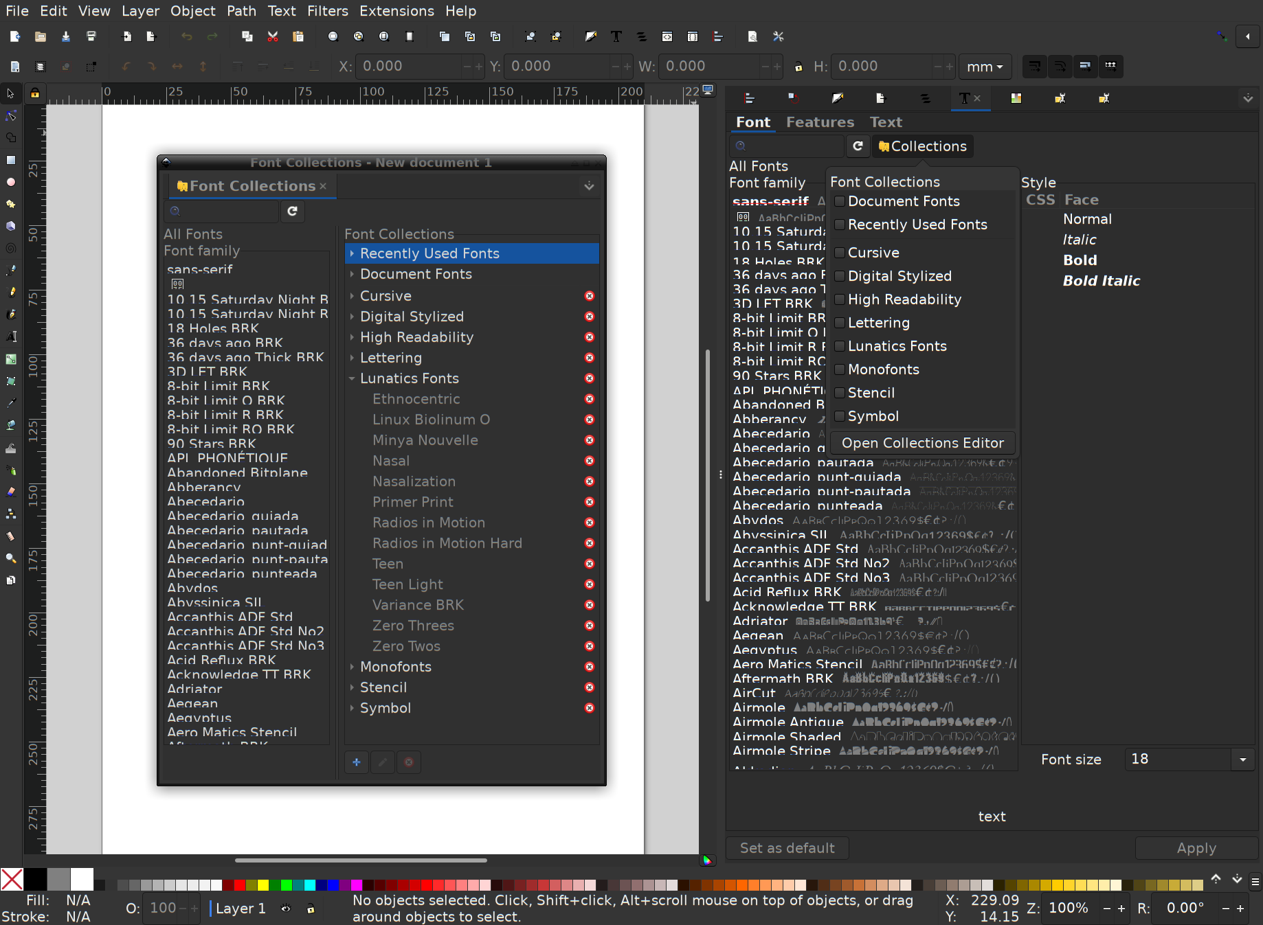Click the lock width-height ratio icon
The height and width of the screenshot is (925, 1263).
coord(798,67)
